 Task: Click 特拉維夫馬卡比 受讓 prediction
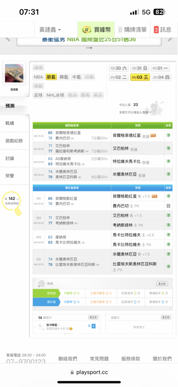(131, 162)
